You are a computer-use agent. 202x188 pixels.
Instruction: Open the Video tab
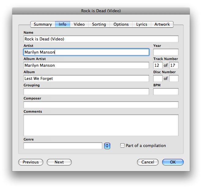pos(79,24)
